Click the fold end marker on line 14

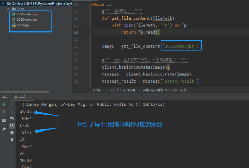90,32
